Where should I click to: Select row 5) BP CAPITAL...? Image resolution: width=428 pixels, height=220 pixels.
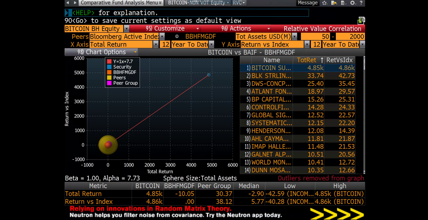[x=298, y=99]
